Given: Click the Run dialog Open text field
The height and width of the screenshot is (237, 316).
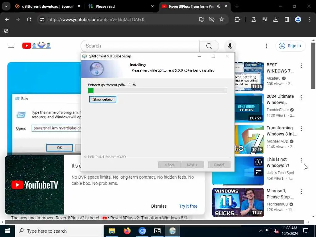Looking at the screenshot, I should pos(56,128).
